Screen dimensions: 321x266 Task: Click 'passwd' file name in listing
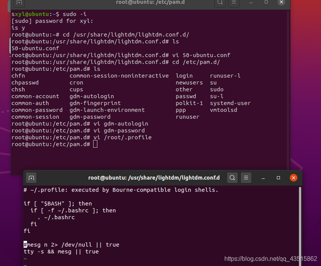[186, 96]
